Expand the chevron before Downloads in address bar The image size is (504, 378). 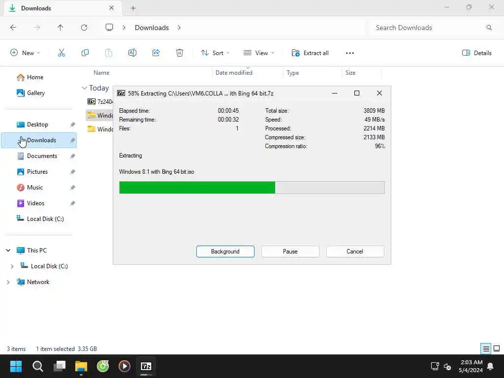click(124, 28)
